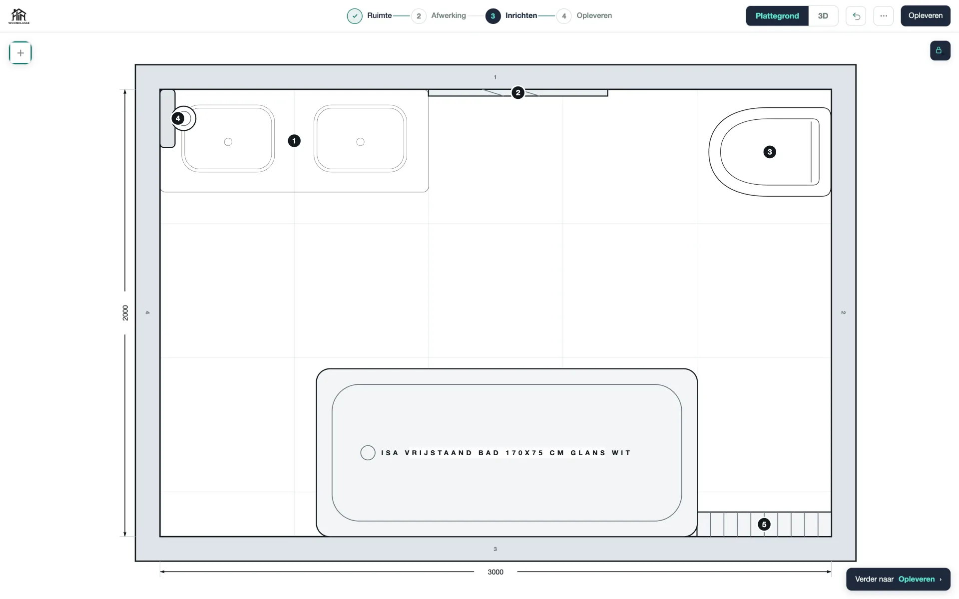
Task: Click the 3000 width dimension label
Action: coord(495,572)
